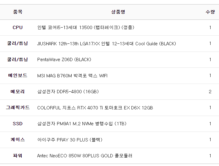Viewport: 219px width, 166px height.
Task: Open the 인텔 코어i5-13세대 13500 product name
Action: point(85,28)
